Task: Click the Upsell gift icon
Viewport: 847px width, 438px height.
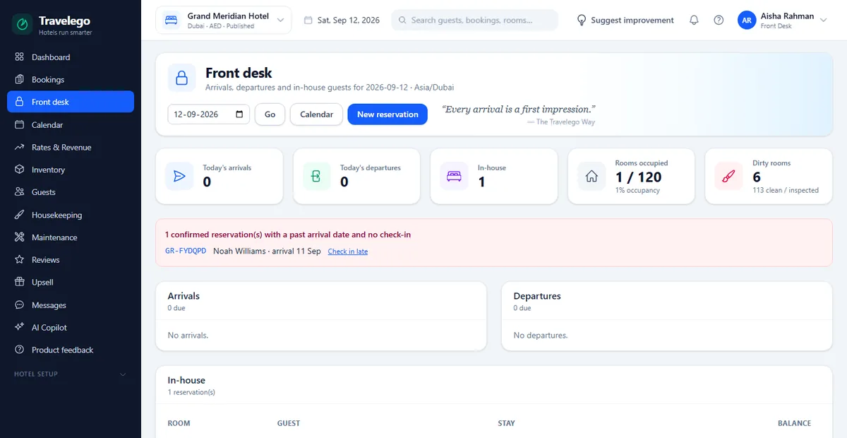Action: pyautogui.click(x=19, y=283)
